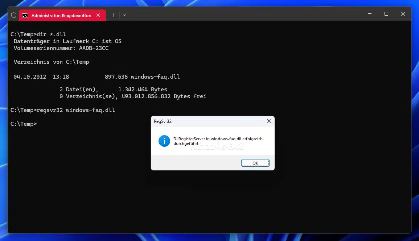Image resolution: width=419 pixels, height=241 pixels.
Task: Click the '897.536 windows-faq.dll' file entry
Action: point(142,77)
